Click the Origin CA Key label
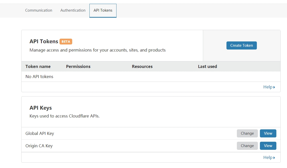Screen dimensions: 287x168 tap(39, 146)
